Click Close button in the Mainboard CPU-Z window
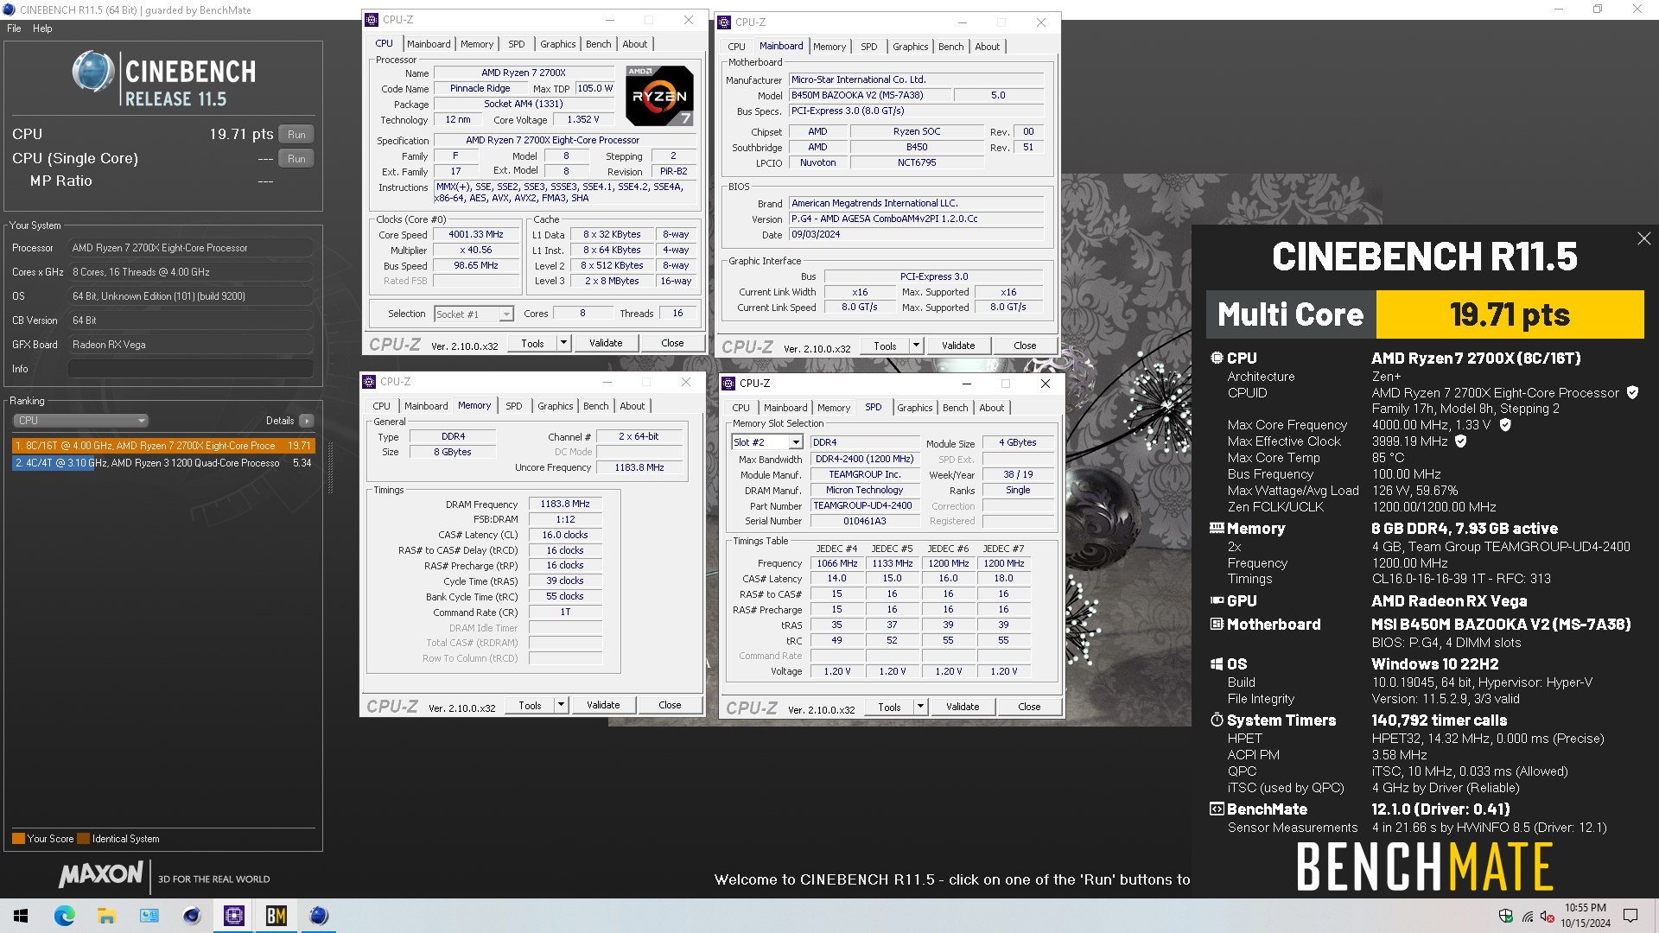1659x933 pixels. click(1025, 346)
